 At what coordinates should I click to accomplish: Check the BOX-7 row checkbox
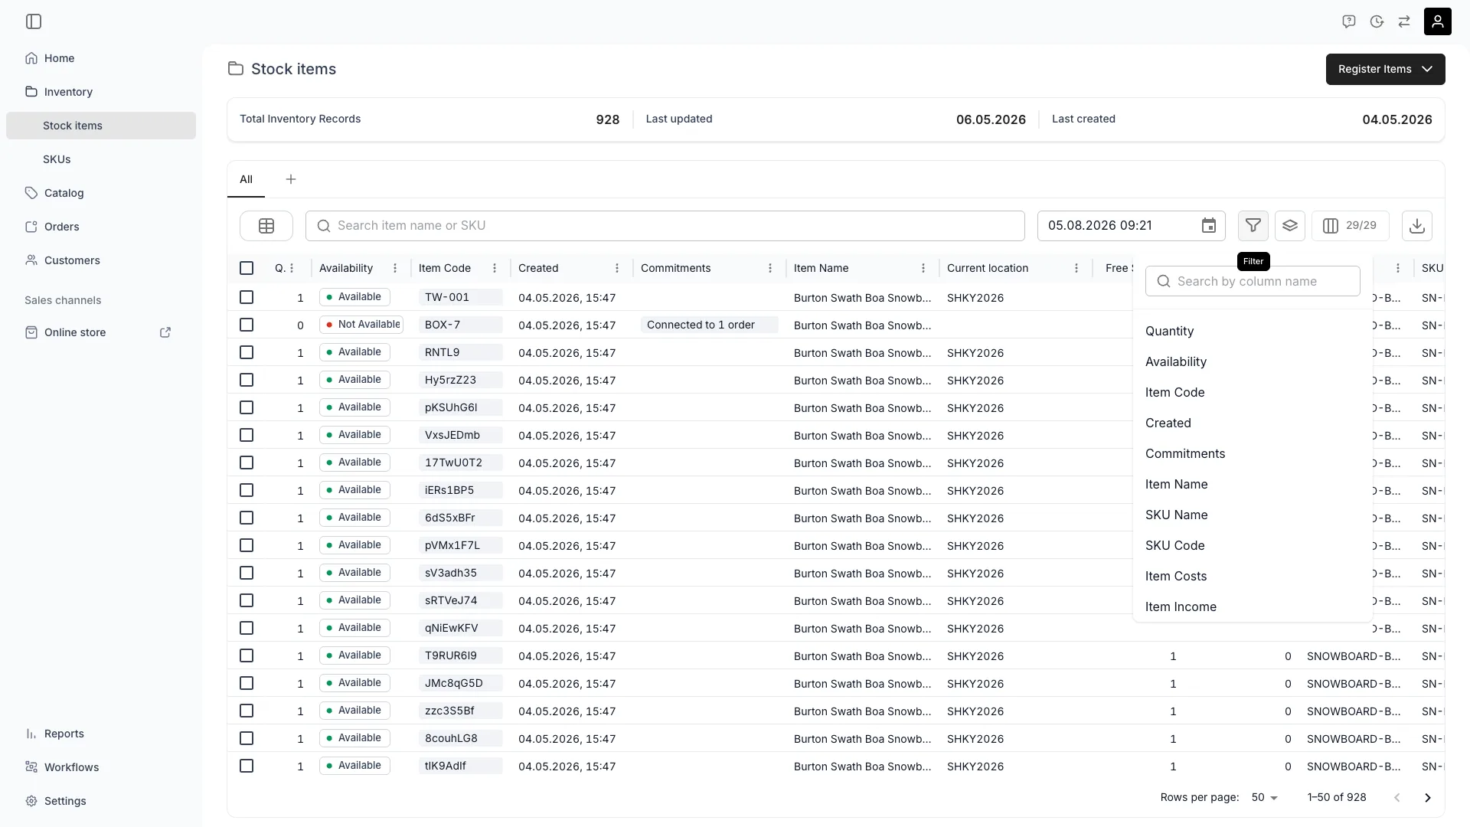247,325
